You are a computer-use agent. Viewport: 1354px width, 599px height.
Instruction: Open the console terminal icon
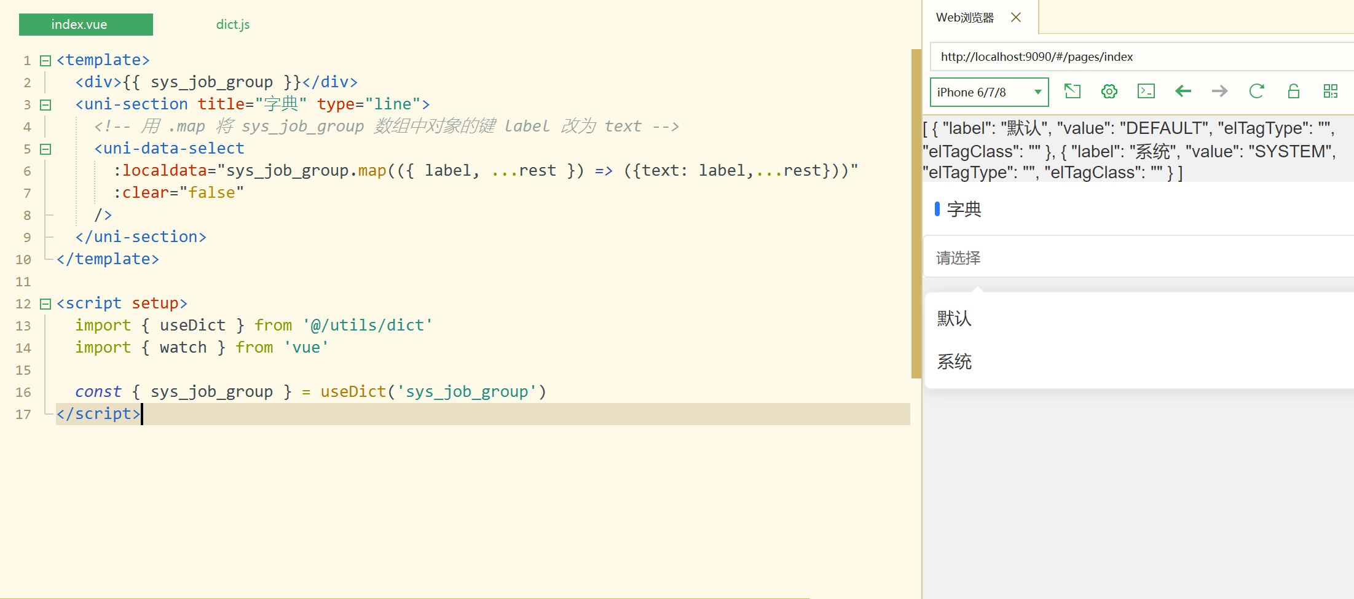[1146, 92]
